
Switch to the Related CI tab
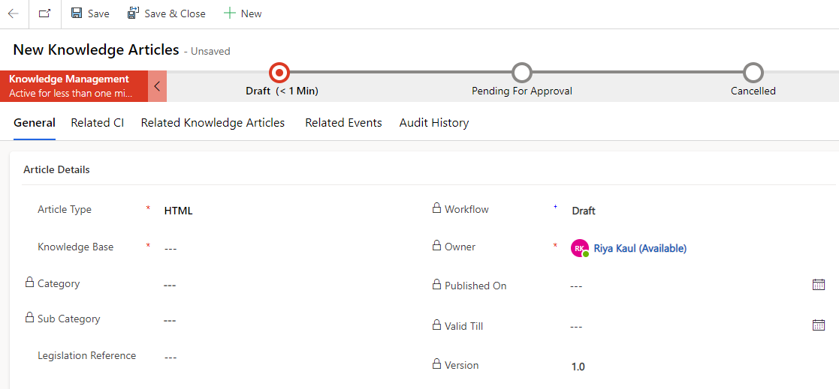98,123
